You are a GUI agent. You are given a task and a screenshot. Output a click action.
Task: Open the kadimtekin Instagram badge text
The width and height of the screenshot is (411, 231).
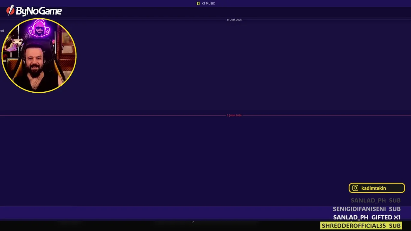pos(373,188)
